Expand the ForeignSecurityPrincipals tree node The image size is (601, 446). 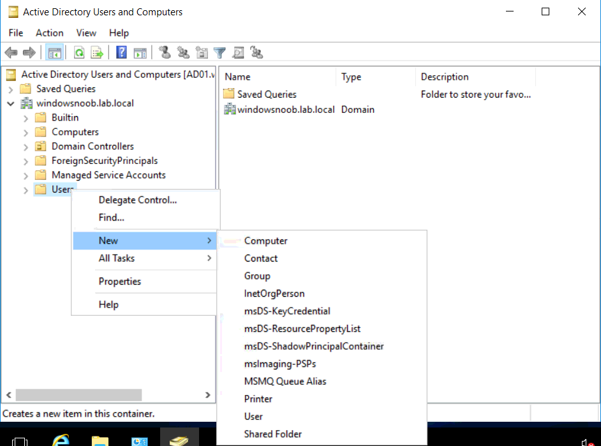pos(26,161)
